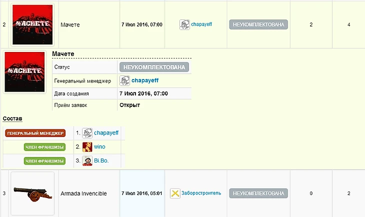
Task: Click Дата создания value 7 Июл 2016, 07:00
Action: [143, 93]
